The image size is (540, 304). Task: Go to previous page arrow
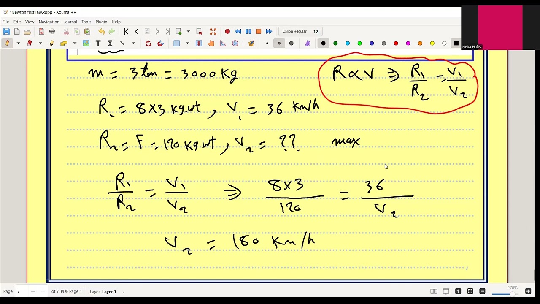(137, 31)
